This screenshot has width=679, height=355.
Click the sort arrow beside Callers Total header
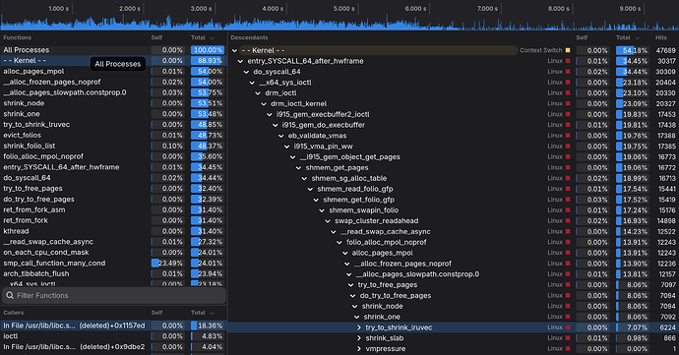[x=213, y=313]
